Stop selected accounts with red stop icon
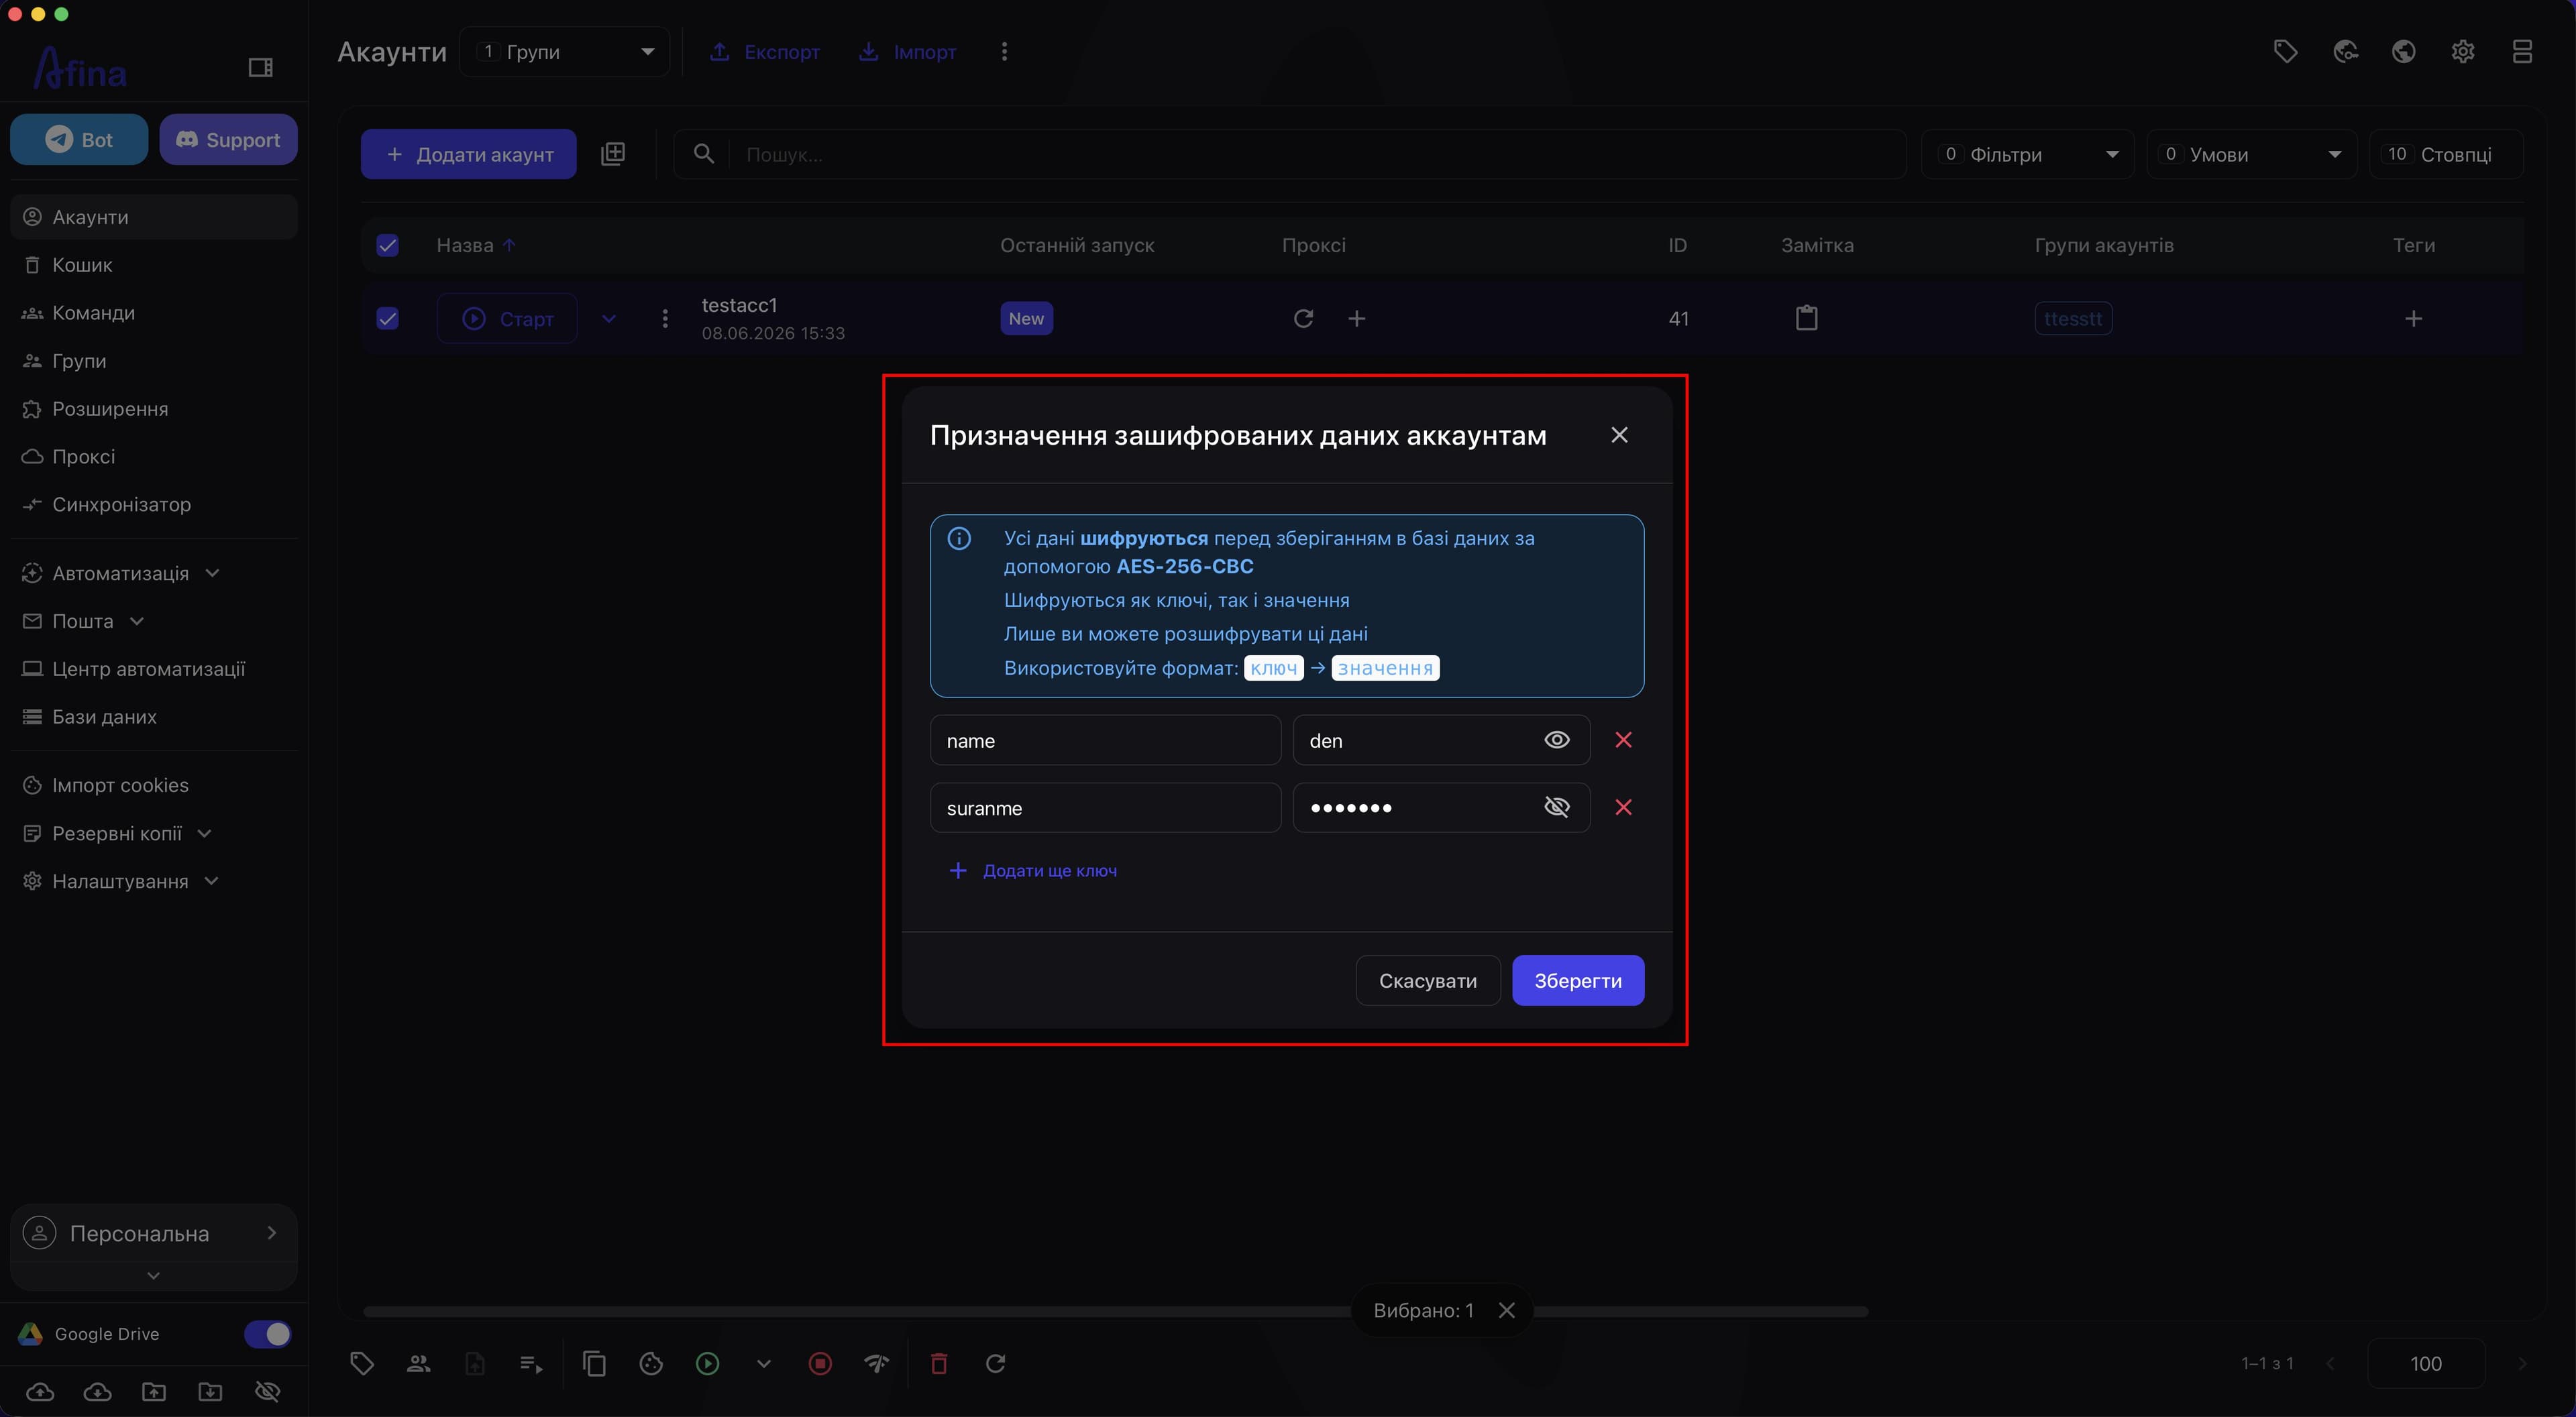This screenshot has height=1417, width=2576. pos(820,1363)
